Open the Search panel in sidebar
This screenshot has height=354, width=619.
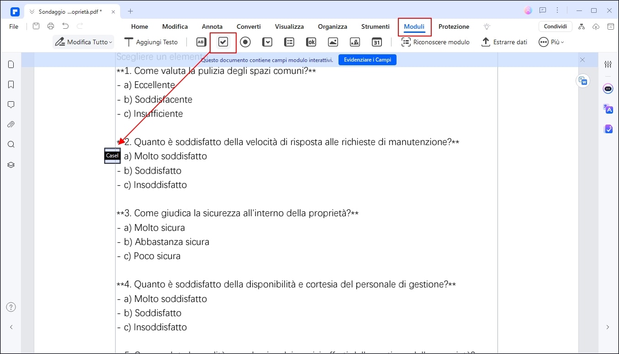(x=11, y=145)
